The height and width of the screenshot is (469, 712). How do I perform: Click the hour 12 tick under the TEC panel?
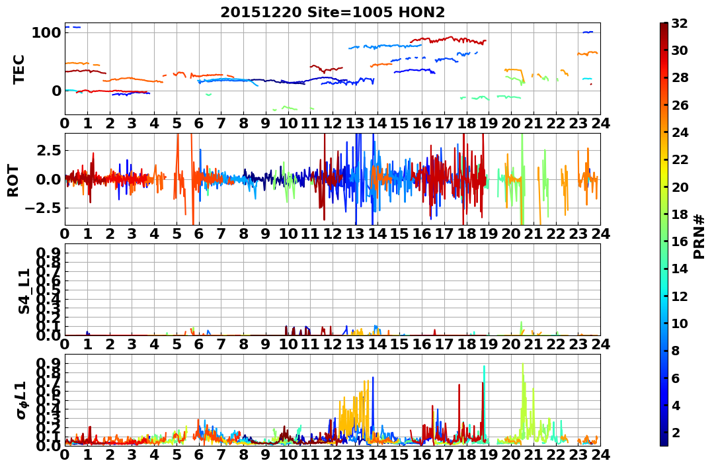333,123
